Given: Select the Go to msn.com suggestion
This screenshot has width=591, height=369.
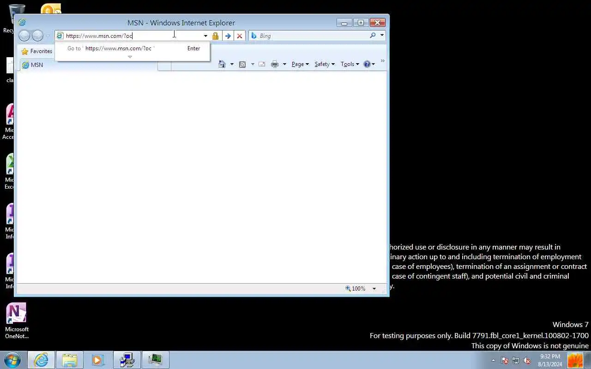Looking at the screenshot, I should pos(133,48).
